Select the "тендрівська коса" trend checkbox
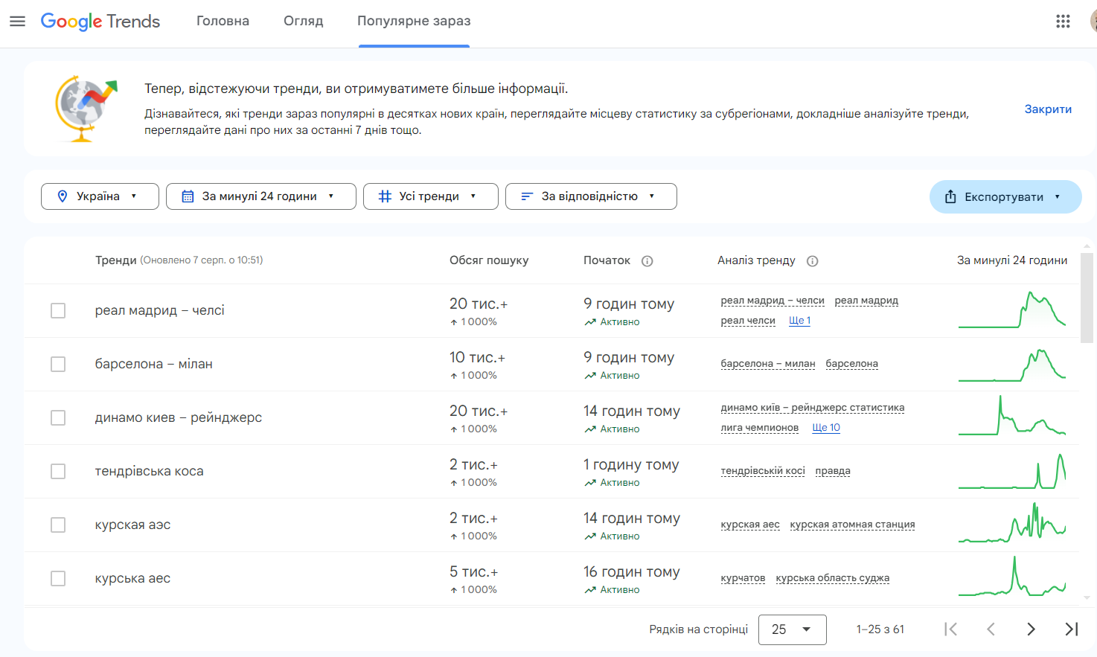This screenshot has width=1097, height=657. pyautogui.click(x=58, y=471)
